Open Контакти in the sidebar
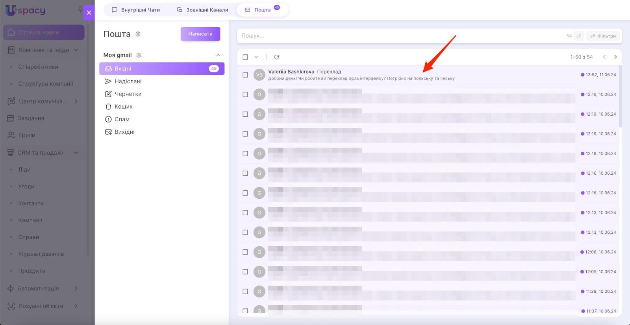This screenshot has height=325, width=630. coord(31,203)
